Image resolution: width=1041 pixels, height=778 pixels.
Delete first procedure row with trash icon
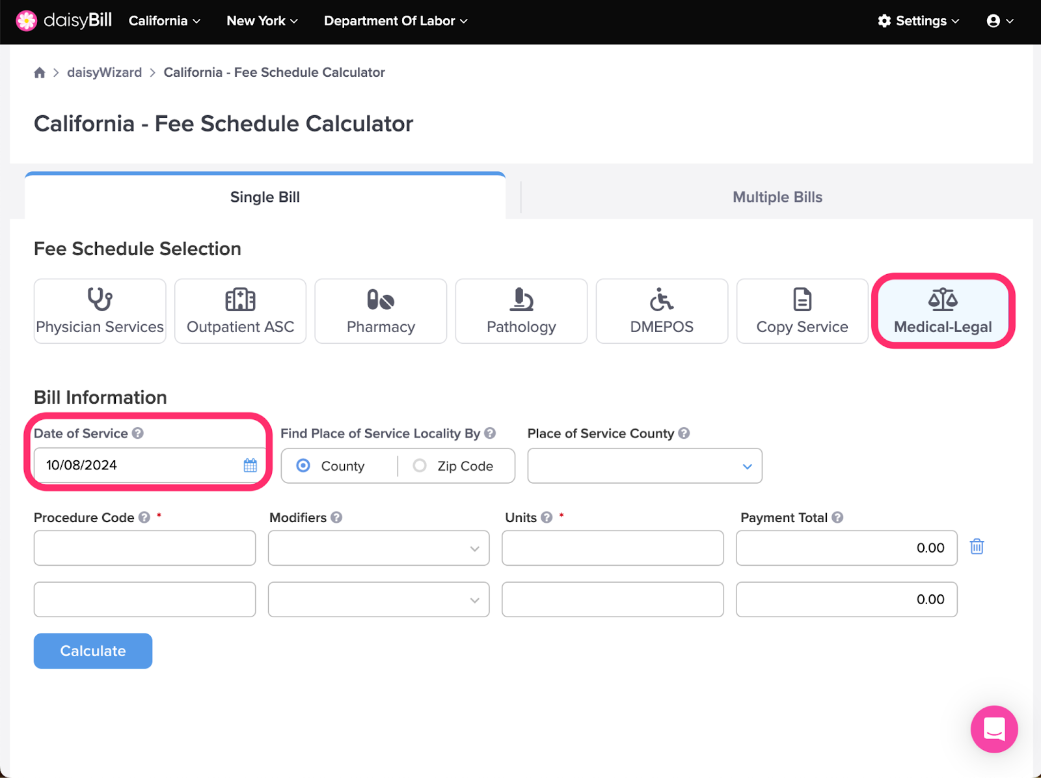(x=977, y=547)
